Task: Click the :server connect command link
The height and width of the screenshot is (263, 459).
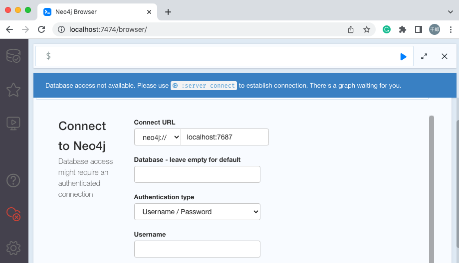Action: click(204, 86)
